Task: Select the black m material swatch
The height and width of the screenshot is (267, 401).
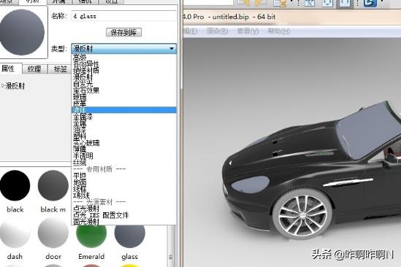Action: click(x=53, y=185)
